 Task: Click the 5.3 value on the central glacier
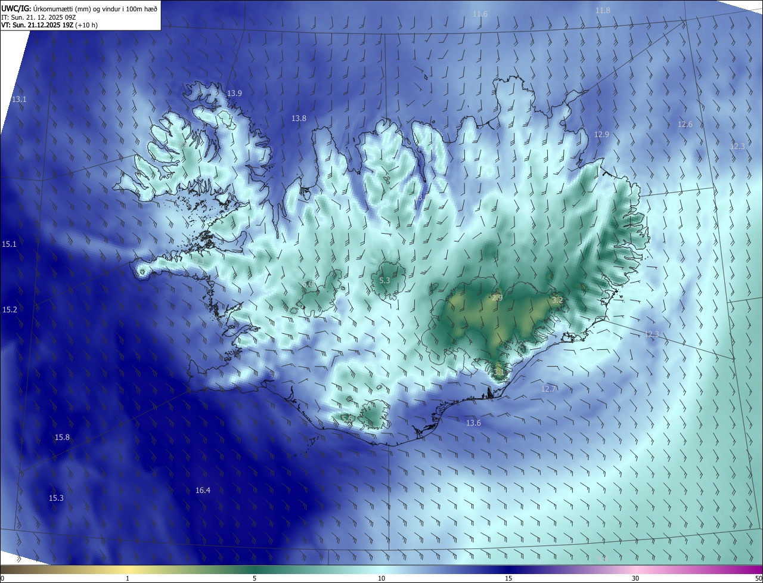click(x=384, y=280)
